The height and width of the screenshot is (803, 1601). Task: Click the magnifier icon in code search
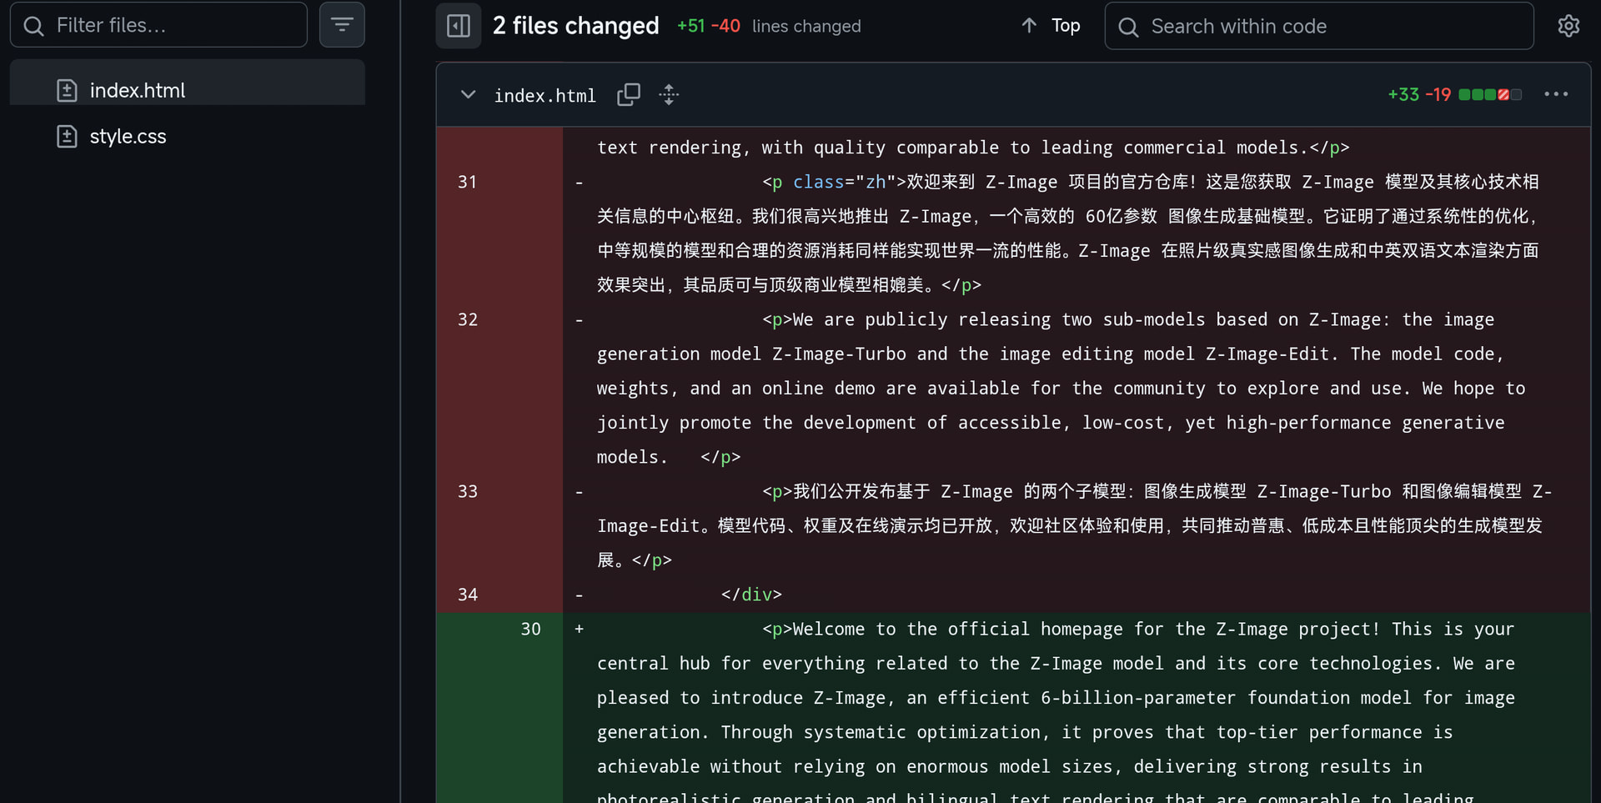[1128, 27]
